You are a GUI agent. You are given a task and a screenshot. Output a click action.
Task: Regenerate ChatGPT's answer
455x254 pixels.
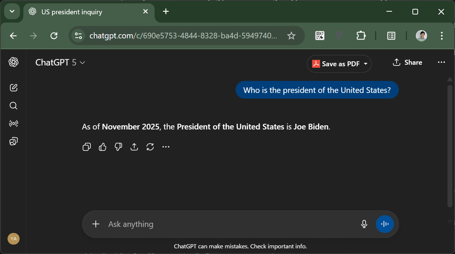click(x=150, y=147)
